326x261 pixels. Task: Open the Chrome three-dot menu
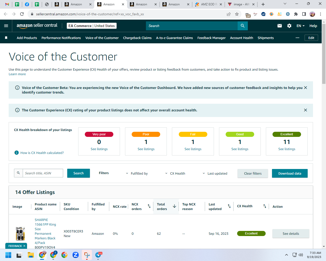tap(321, 14)
